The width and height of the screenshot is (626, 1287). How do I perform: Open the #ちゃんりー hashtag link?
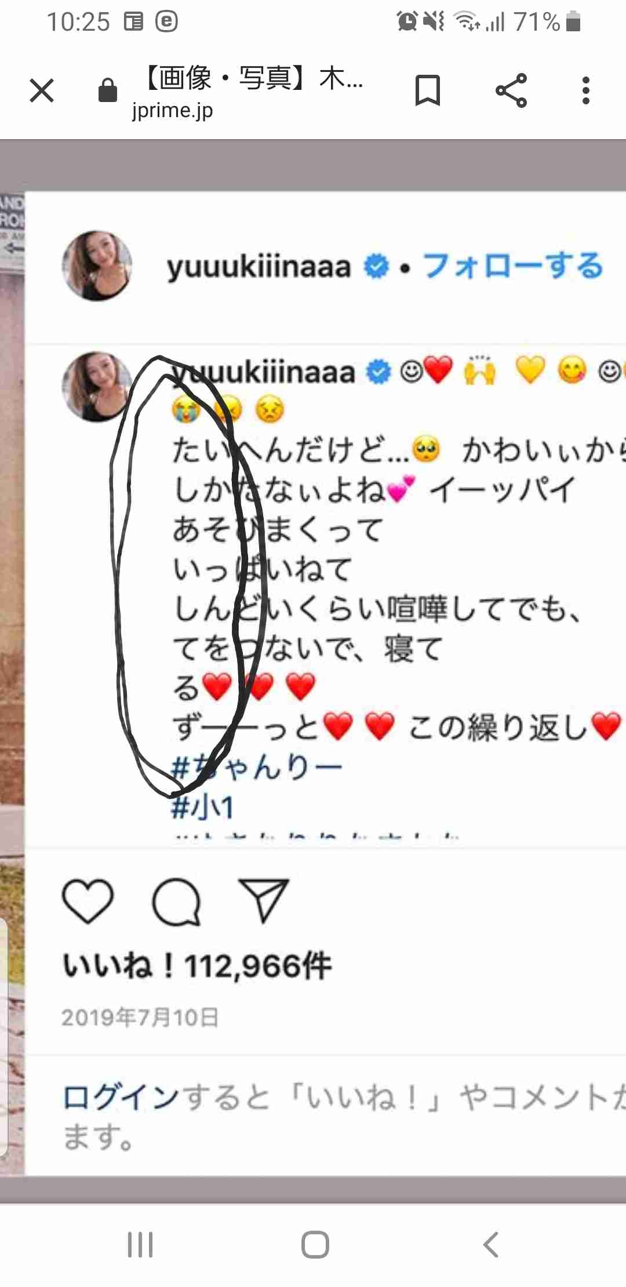257,768
